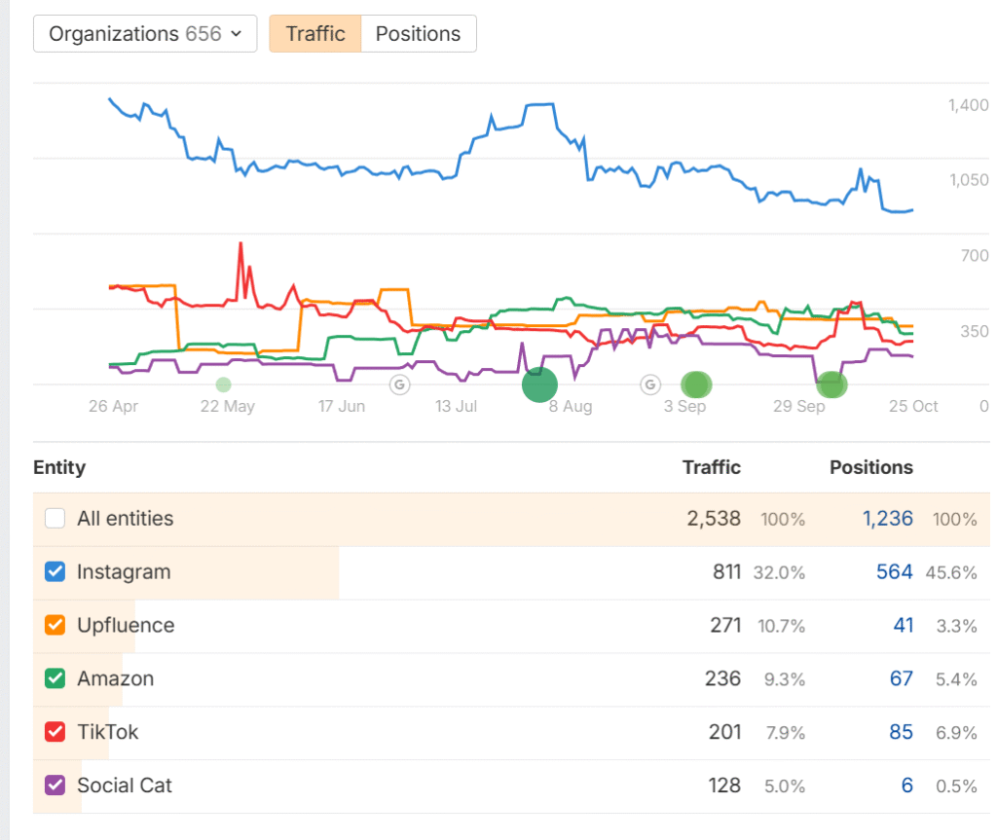Click the Google update icon after 17 Jun
This screenshot has height=840, width=997.
(399, 384)
